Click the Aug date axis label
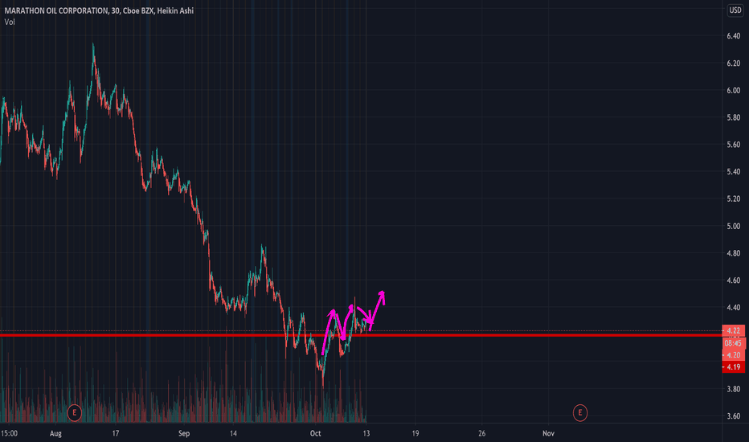The image size is (749, 442). pyautogui.click(x=55, y=433)
